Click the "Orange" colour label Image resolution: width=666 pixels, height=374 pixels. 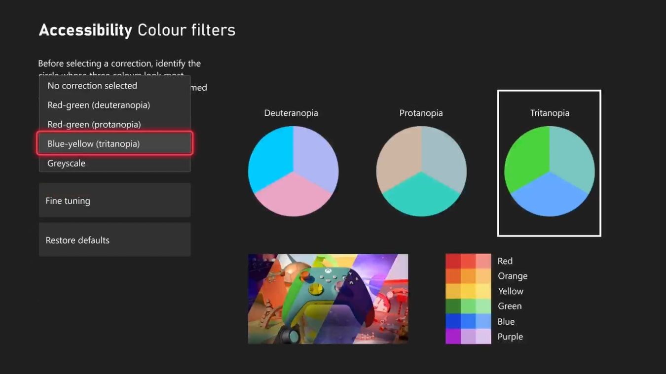513,276
